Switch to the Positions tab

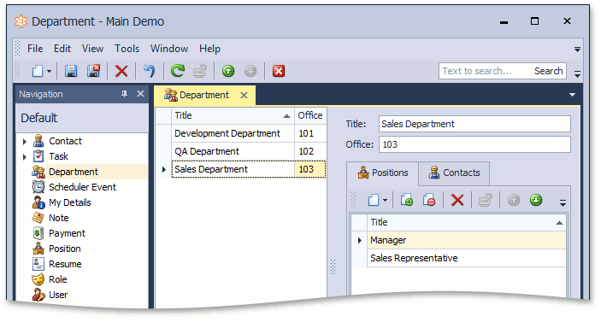[382, 173]
